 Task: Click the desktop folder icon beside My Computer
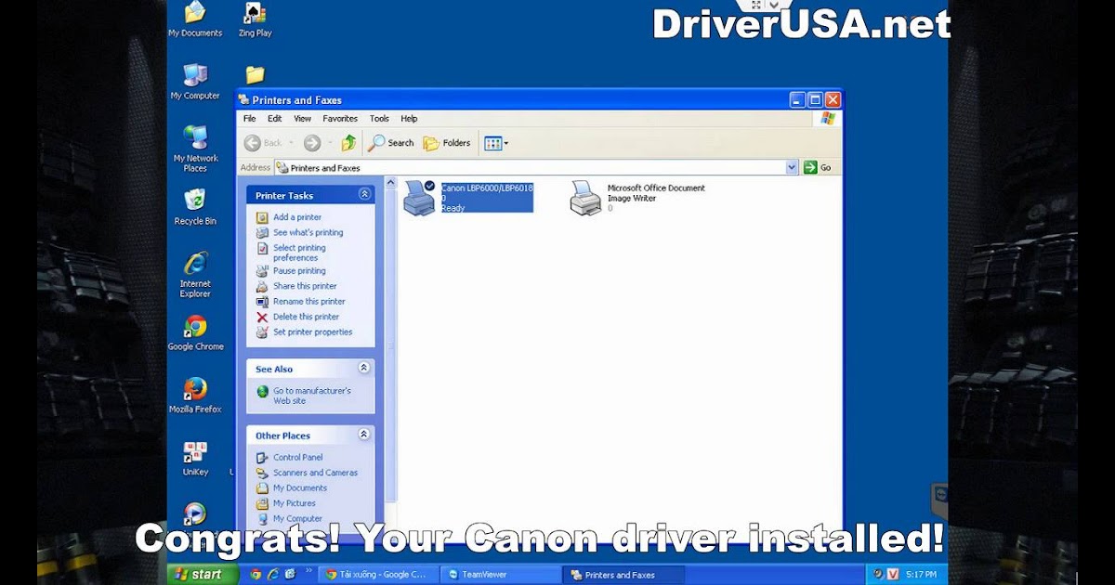(256, 75)
